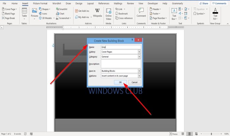The image size is (230, 136).
Task: Open the File tab
Action: [x=4, y=3]
